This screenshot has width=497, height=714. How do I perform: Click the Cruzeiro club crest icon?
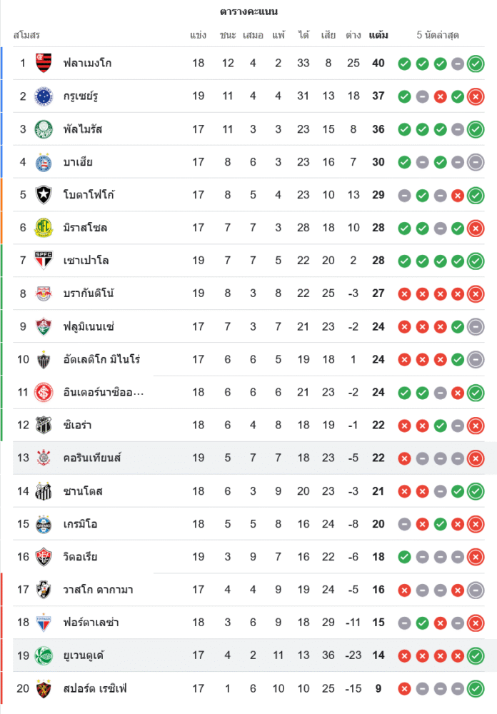(x=44, y=96)
